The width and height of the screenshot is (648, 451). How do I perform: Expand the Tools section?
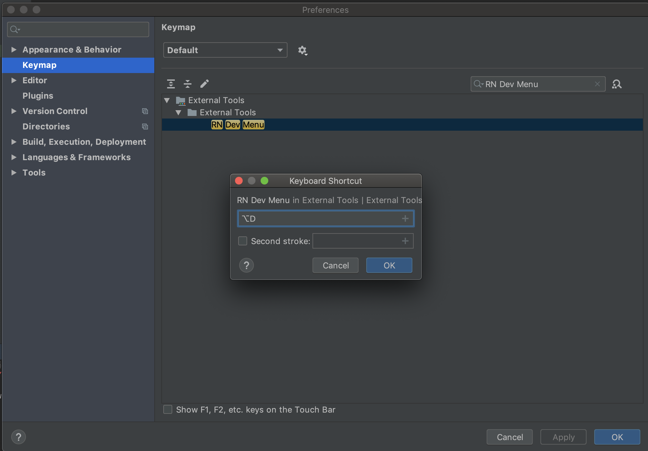(x=14, y=173)
